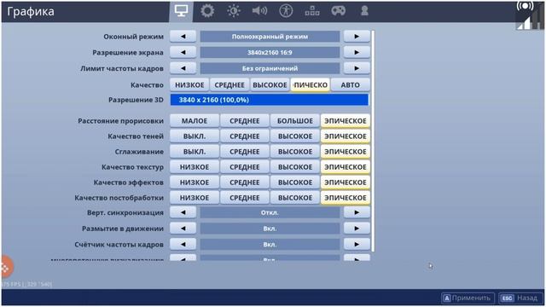Click the settings list vertical scrollbar

click(x=373, y=141)
